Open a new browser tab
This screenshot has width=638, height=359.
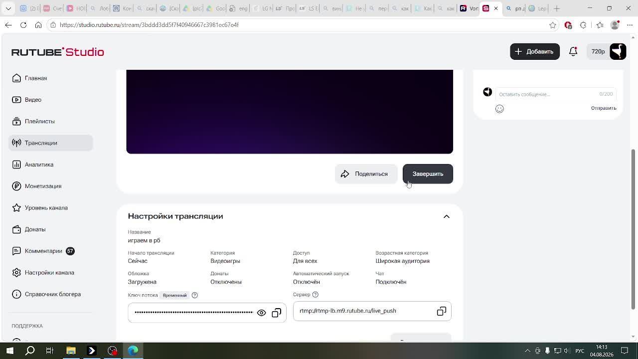pyautogui.click(x=557, y=8)
